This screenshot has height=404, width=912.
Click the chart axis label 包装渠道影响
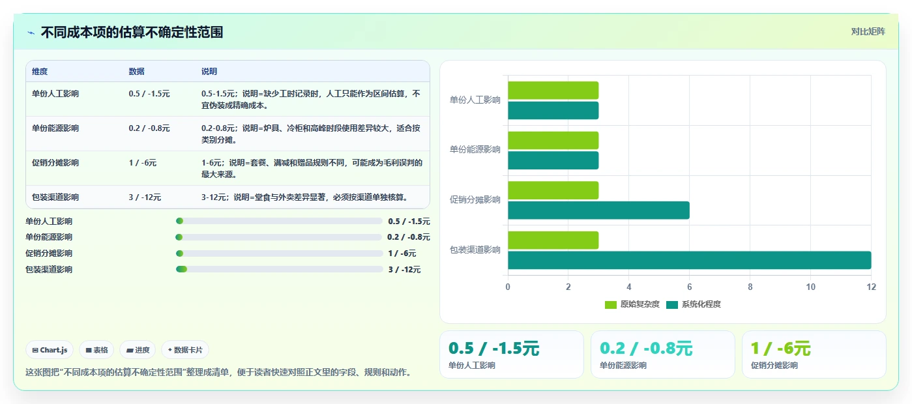(475, 250)
